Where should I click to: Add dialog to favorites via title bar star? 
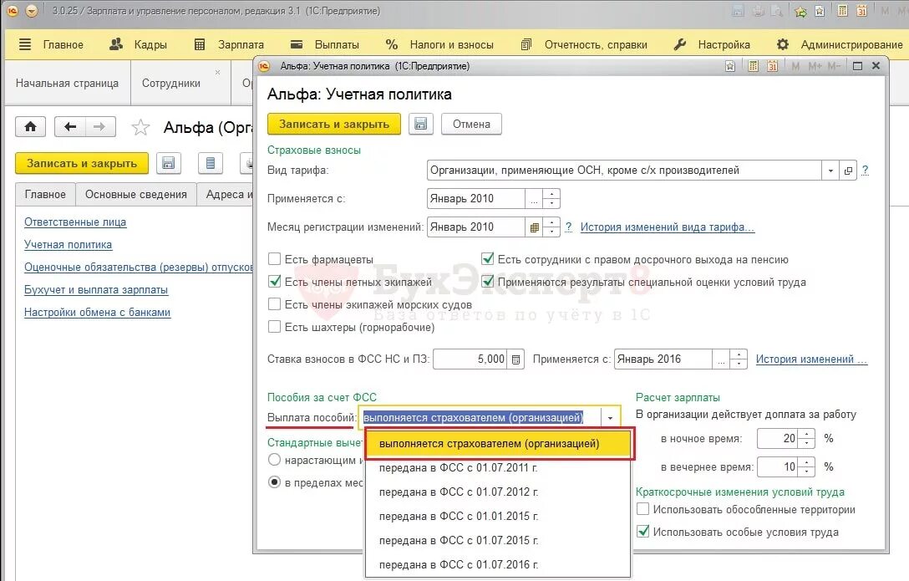click(730, 66)
